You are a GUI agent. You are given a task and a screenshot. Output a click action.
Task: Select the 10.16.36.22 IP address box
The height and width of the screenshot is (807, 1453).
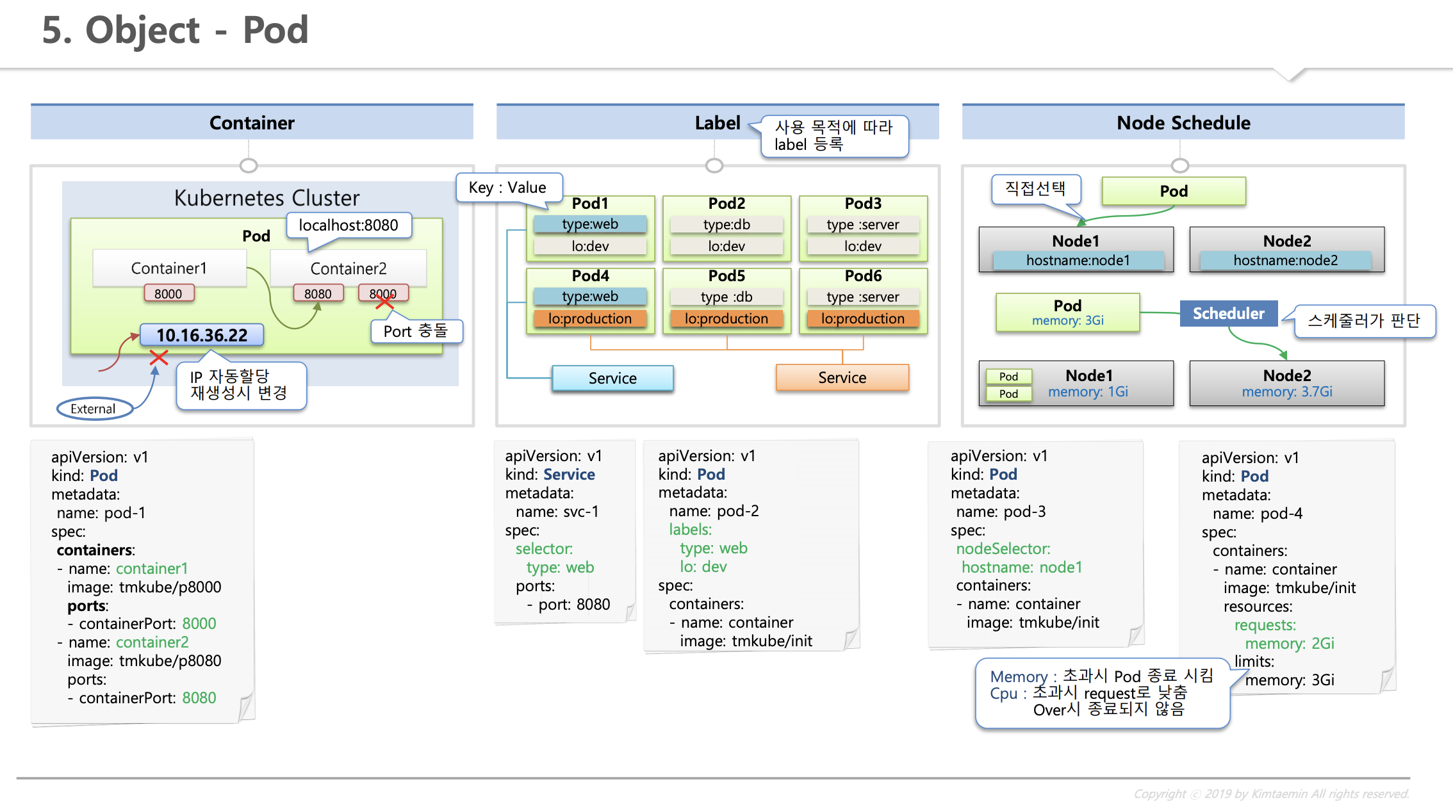pyautogui.click(x=202, y=335)
